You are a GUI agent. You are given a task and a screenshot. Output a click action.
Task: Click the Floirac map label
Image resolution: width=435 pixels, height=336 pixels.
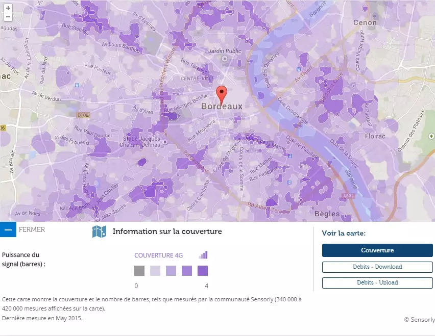[x=375, y=136]
